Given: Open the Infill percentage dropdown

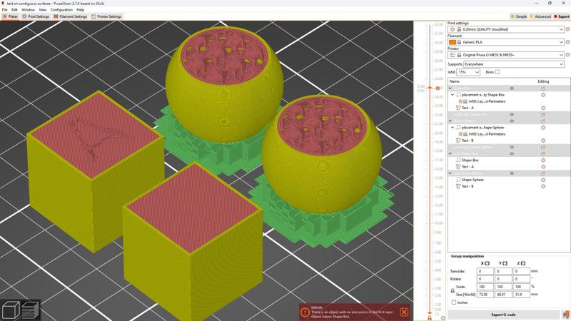Looking at the screenshot, I should (x=468, y=72).
